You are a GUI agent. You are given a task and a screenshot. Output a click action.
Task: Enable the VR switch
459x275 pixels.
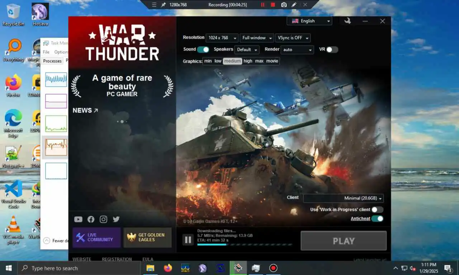coord(332,49)
